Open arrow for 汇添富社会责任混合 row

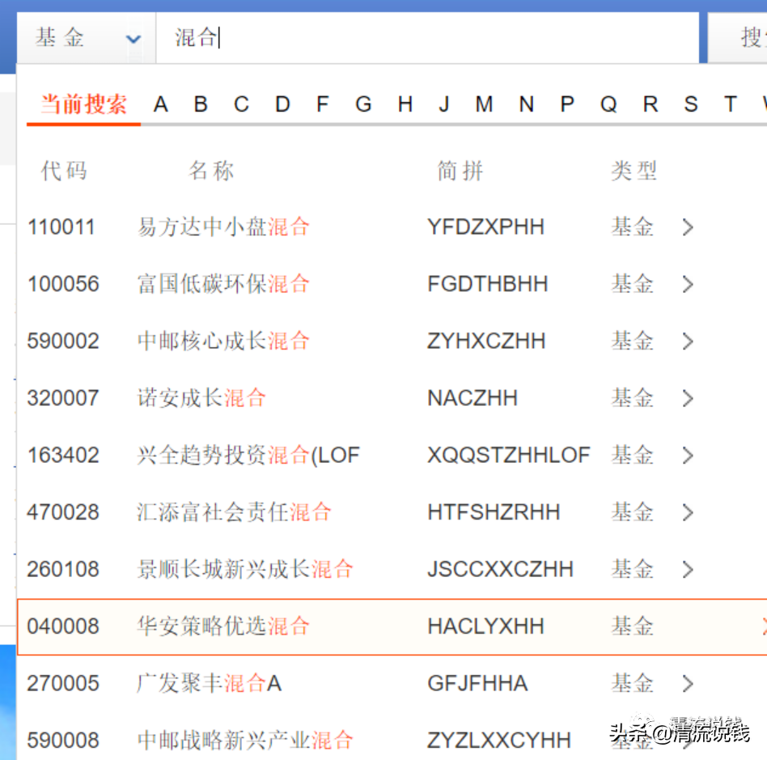688,512
